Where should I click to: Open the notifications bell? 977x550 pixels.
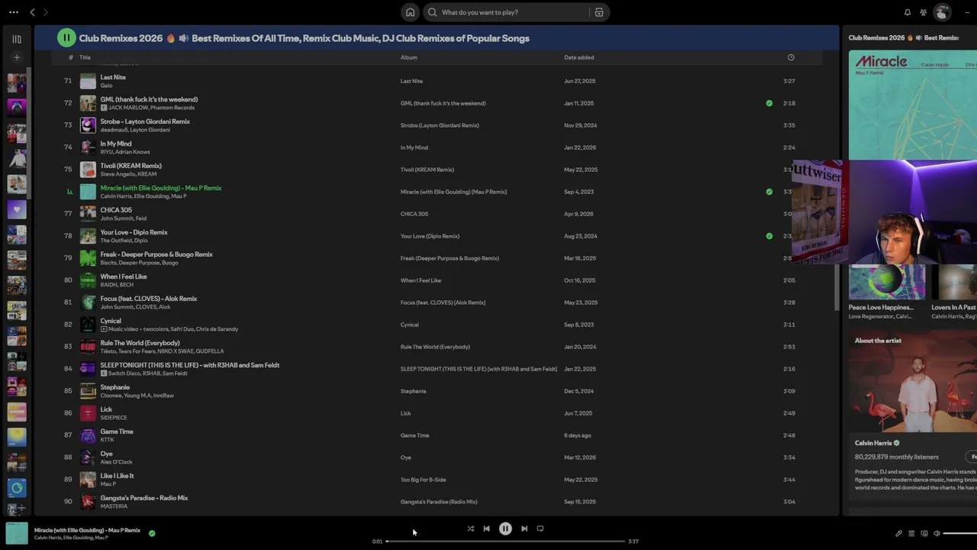coord(908,12)
